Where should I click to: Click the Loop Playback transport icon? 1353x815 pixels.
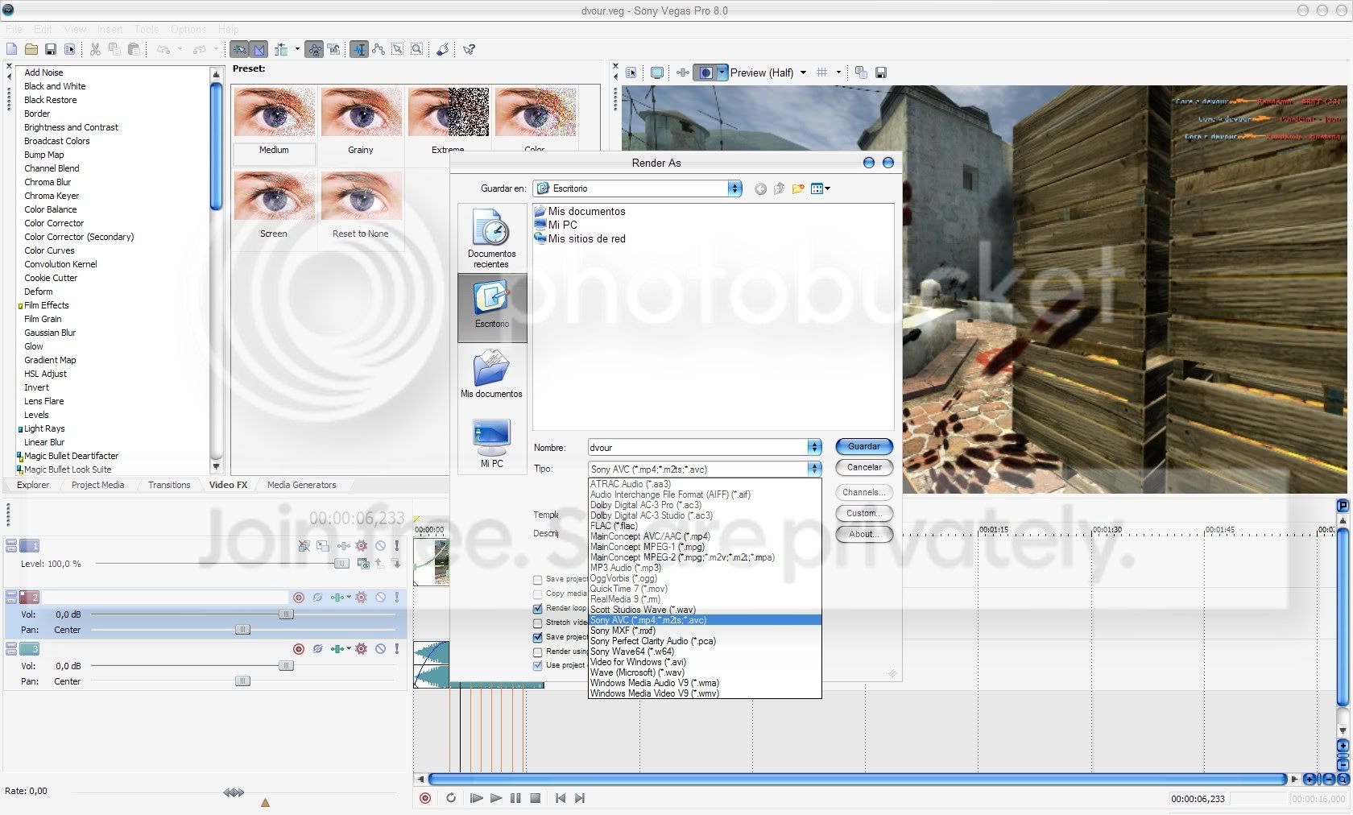pos(450,797)
